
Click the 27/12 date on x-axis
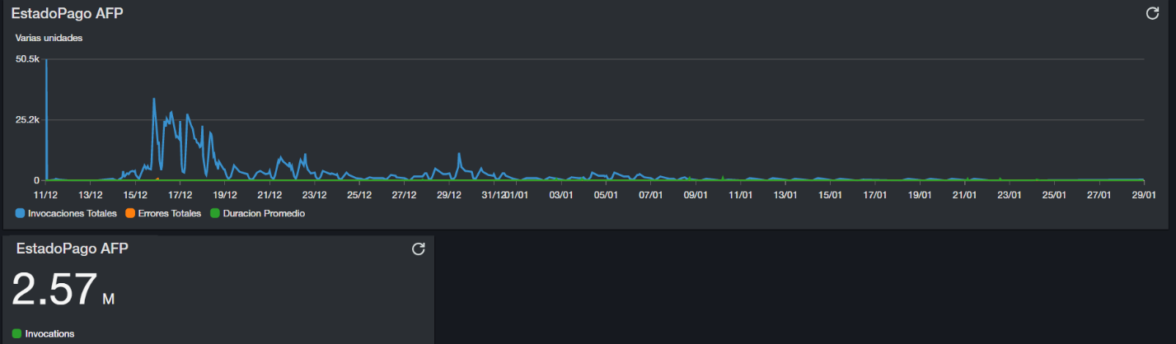404,195
